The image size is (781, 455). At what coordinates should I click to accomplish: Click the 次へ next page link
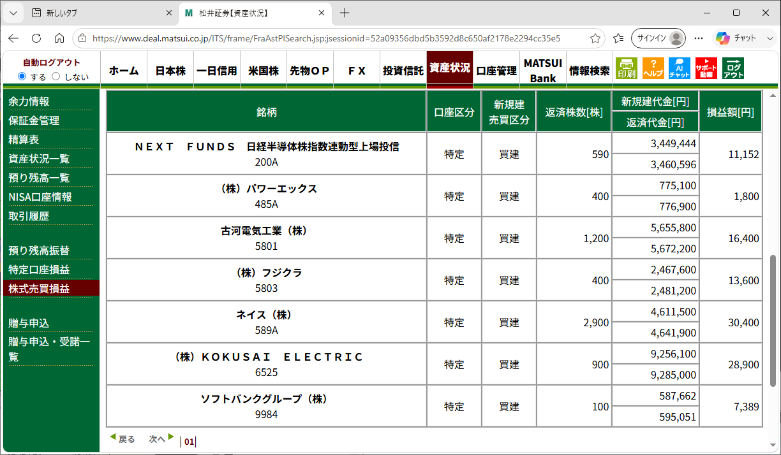[x=161, y=438]
